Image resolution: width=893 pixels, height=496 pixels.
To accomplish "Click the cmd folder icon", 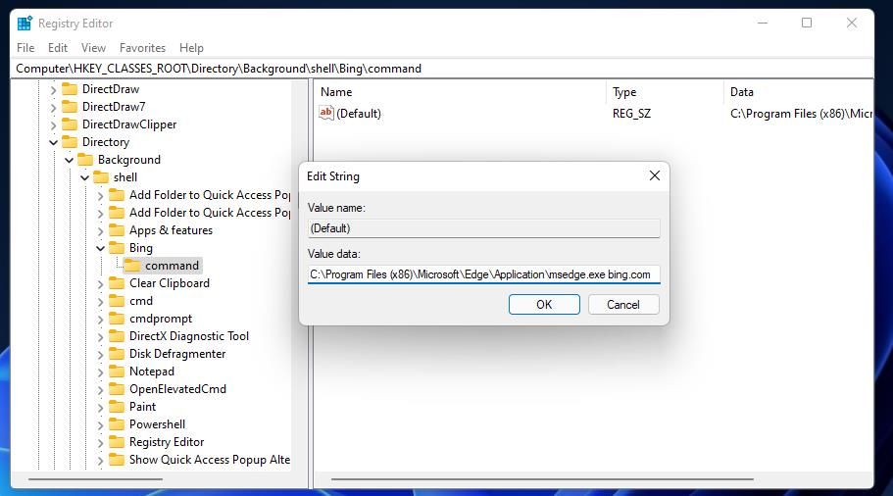I will (x=117, y=301).
